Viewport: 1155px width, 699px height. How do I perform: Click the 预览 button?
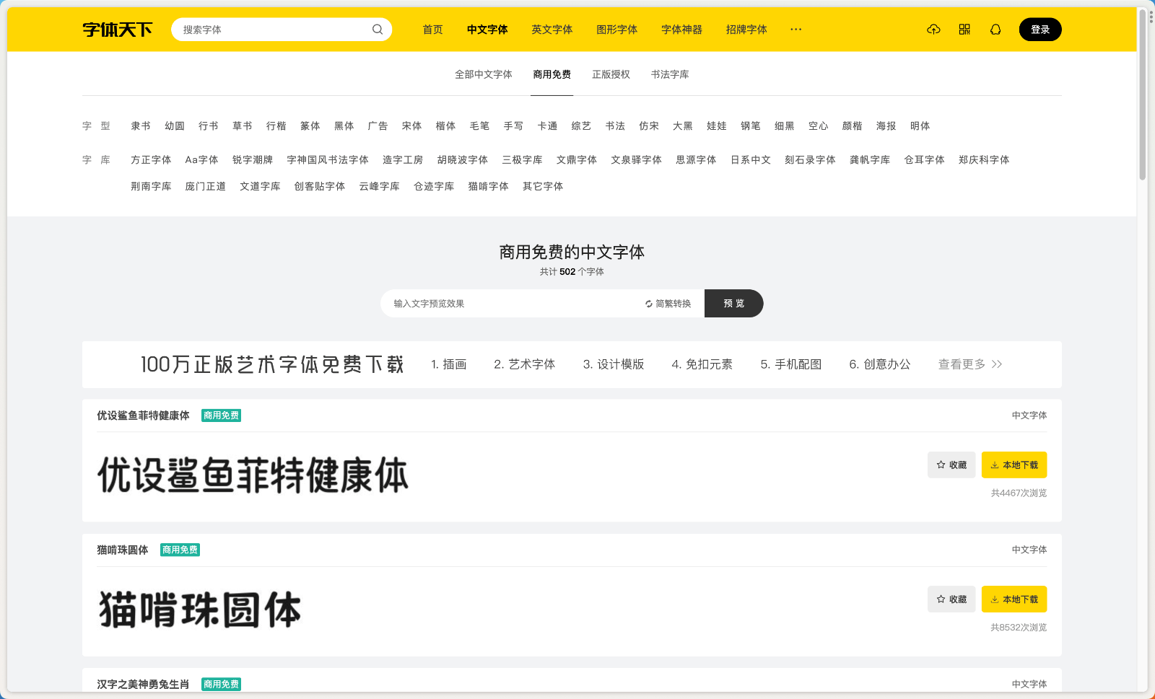pos(733,304)
